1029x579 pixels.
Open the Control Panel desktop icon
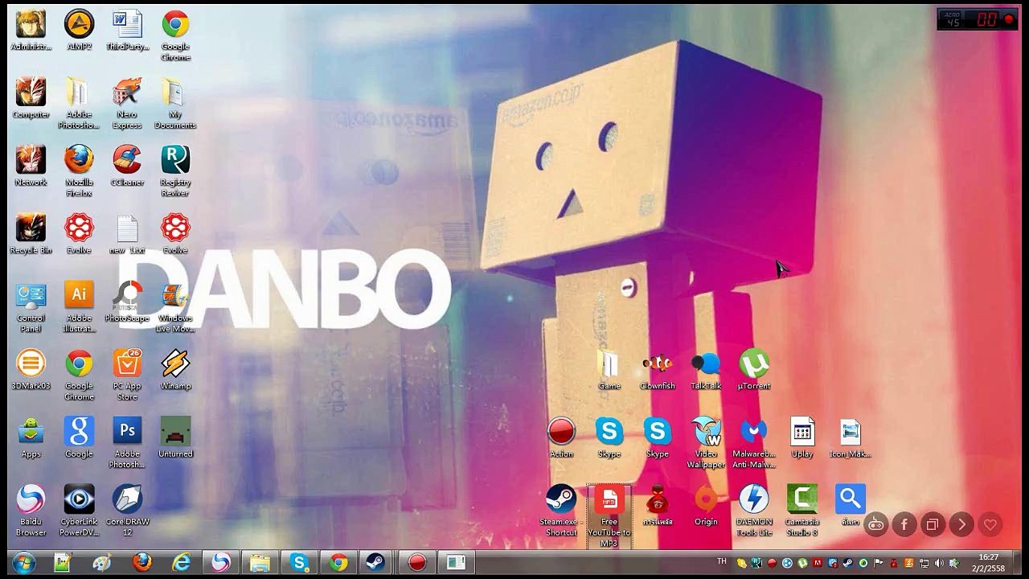pos(31,306)
